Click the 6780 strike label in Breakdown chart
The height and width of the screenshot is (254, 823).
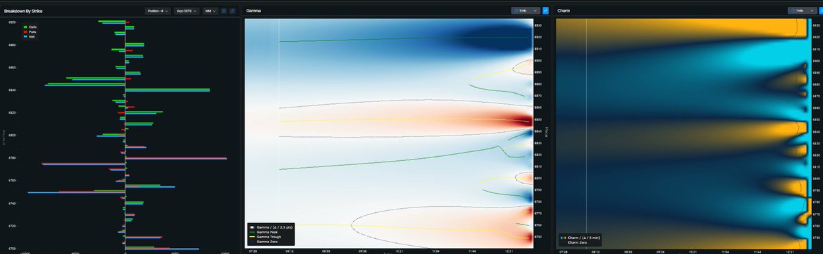click(12, 158)
